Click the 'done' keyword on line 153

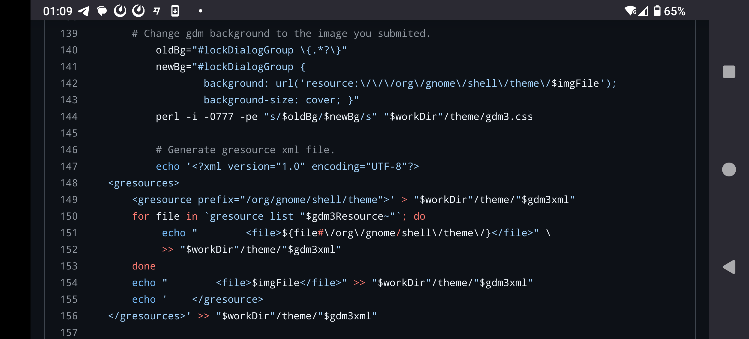click(x=144, y=266)
